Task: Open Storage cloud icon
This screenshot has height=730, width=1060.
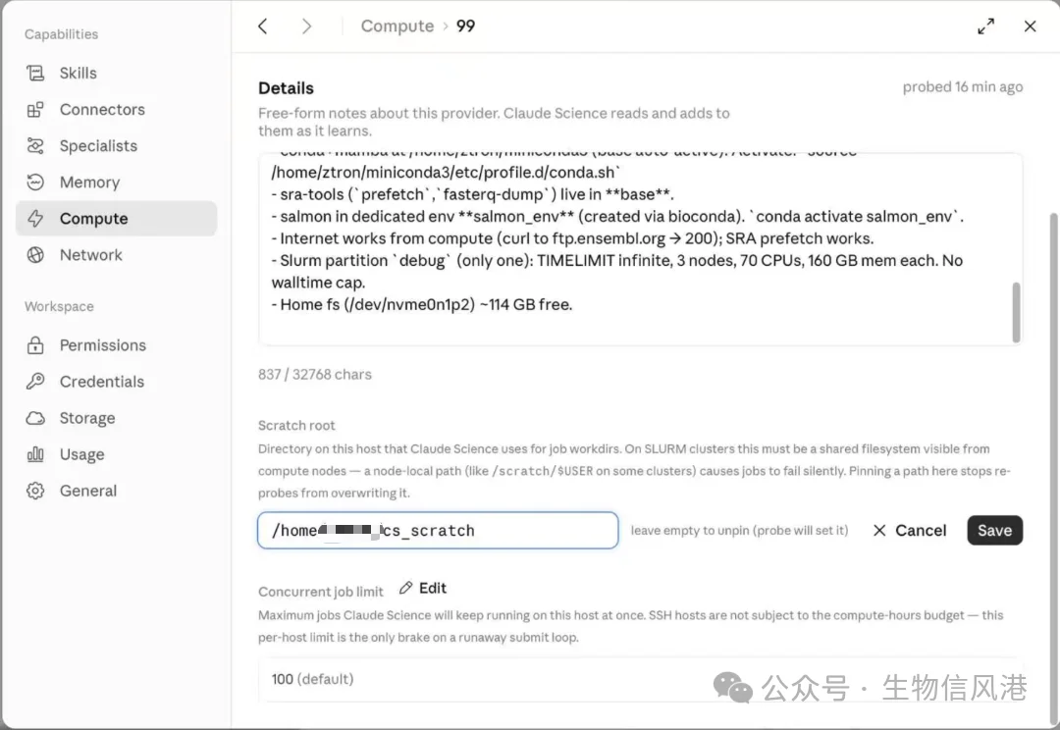Action: point(35,418)
